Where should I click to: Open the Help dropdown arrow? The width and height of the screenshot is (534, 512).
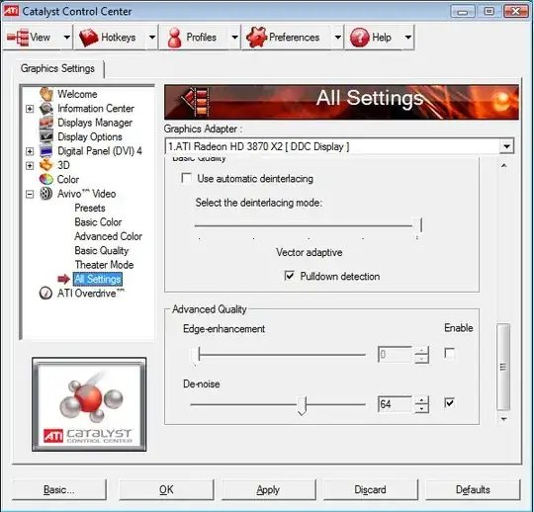408,38
